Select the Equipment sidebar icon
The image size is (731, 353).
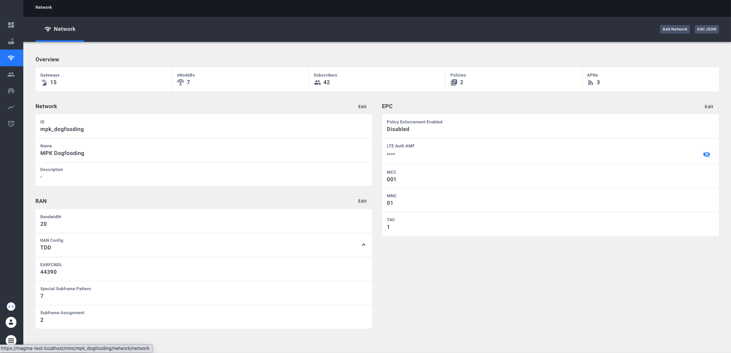pyautogui.click(x=11, y=42)
